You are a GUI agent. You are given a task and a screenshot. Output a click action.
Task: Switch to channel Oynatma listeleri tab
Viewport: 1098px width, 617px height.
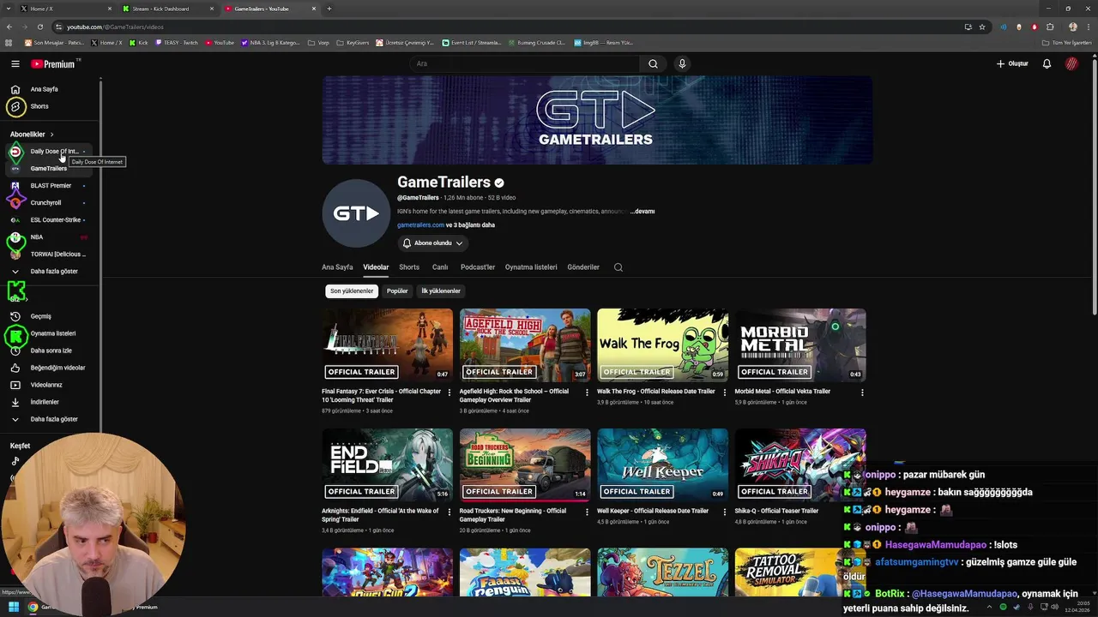[531, 267]
